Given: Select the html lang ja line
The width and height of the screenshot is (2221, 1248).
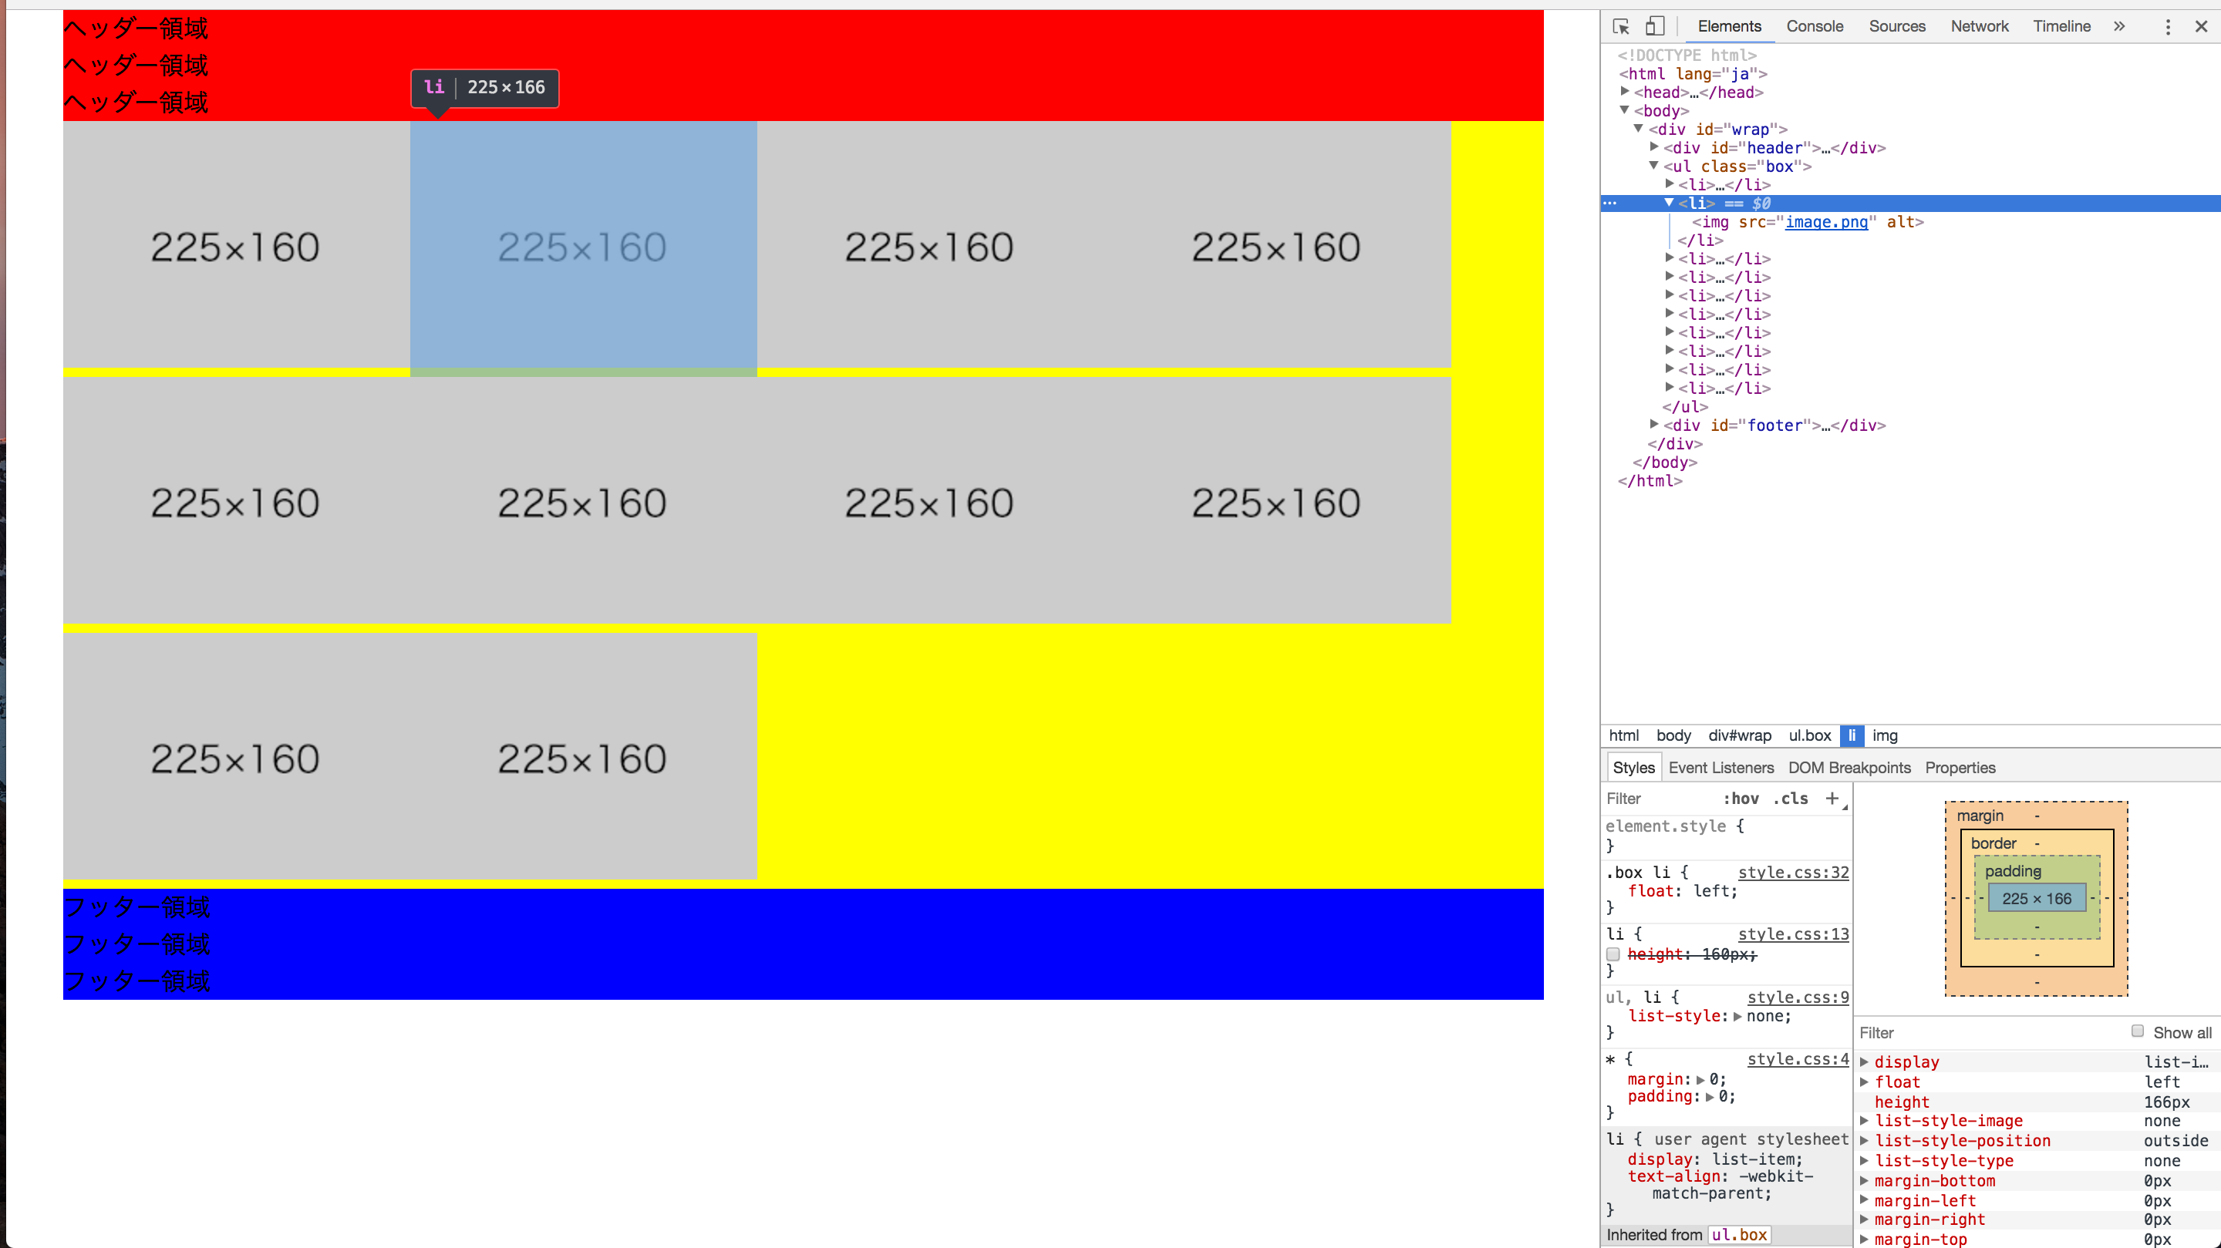Looking at the screenshot, I should point(1693,73).
